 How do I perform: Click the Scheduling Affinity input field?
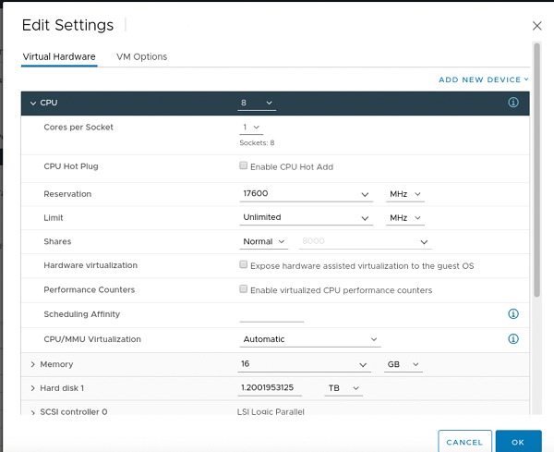[271, 314]
